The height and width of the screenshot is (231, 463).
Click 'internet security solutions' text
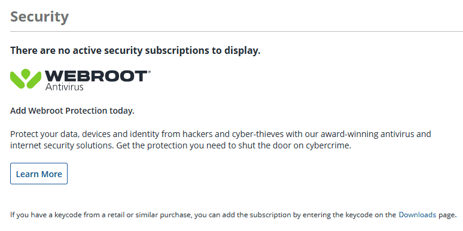(x=62, y=146)
